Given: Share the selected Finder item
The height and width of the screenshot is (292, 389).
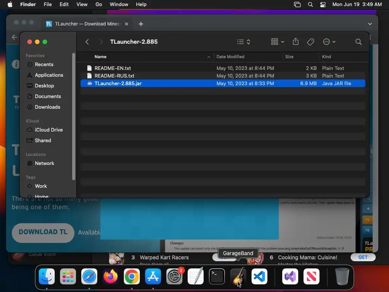Looking at the screenshot, I should [x=296, y=42].
